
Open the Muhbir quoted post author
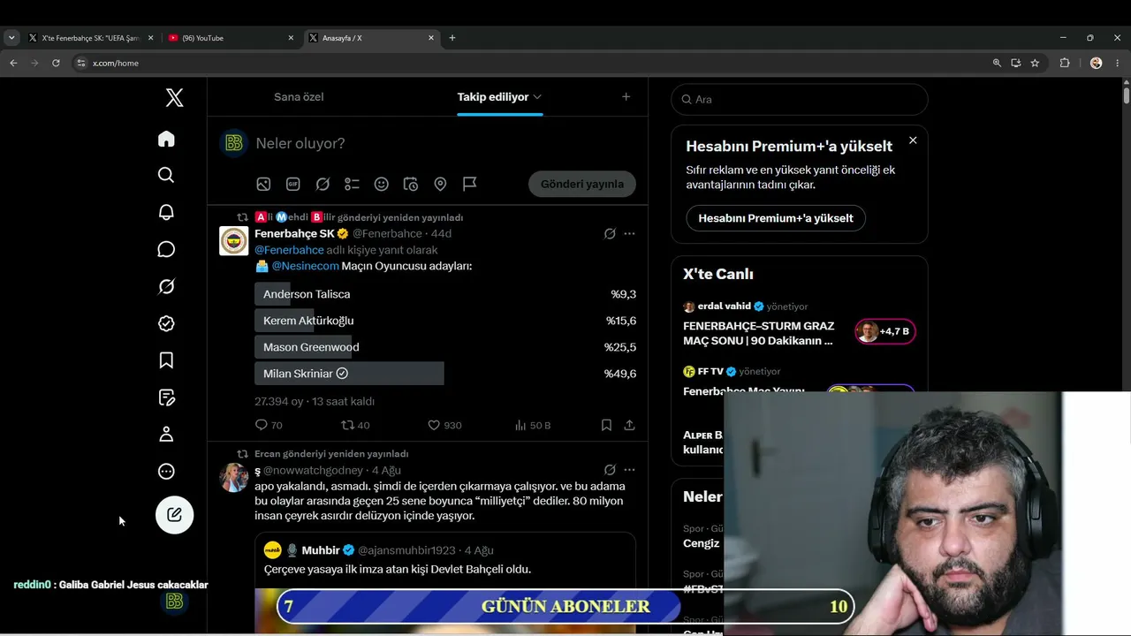[321, 550]
